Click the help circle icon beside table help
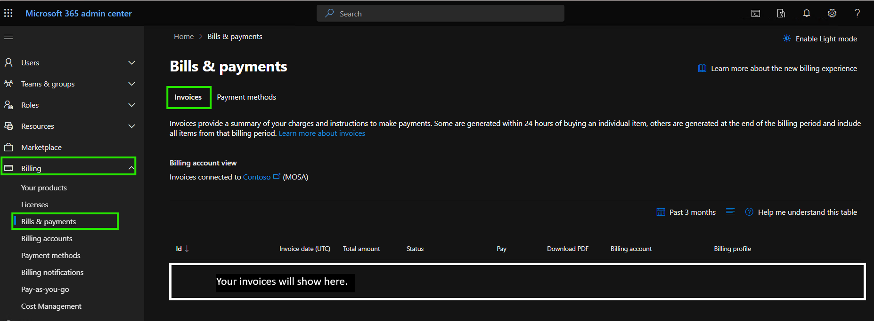Image resolution: width=874 pixels, height=321 pixels. point(749,212)
